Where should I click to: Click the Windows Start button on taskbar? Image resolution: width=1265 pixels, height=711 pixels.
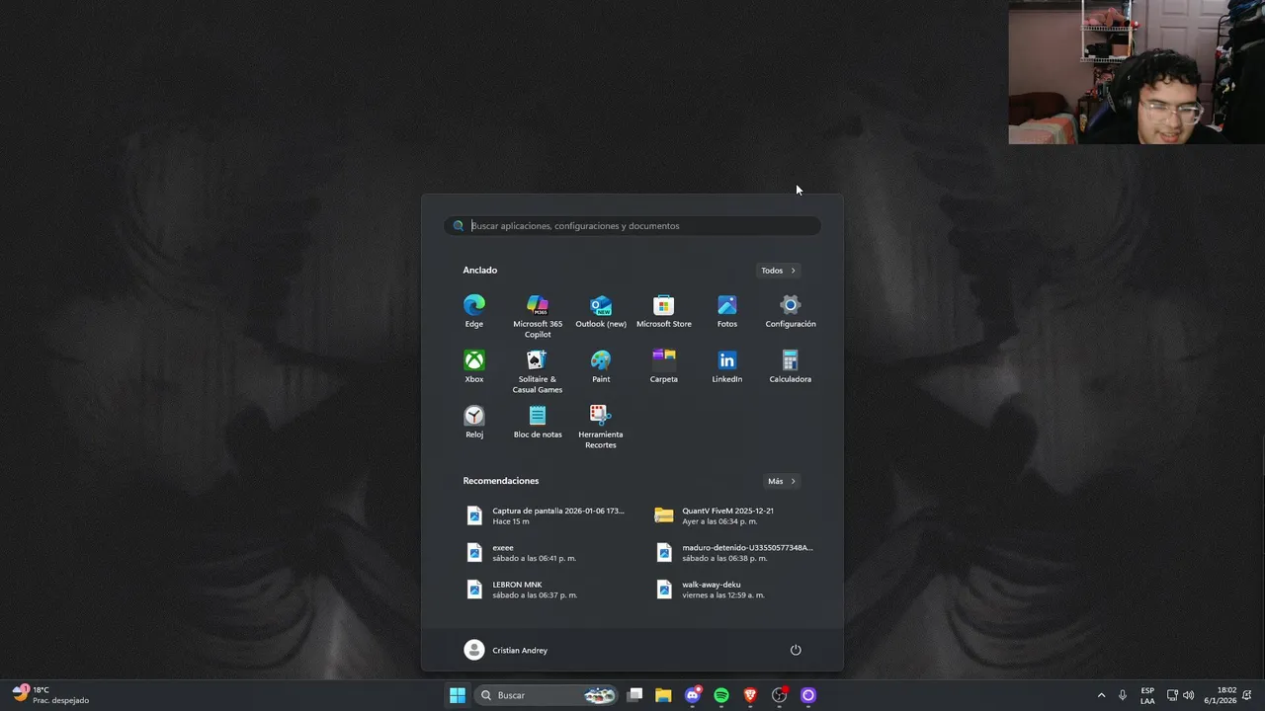click(458, 695)
